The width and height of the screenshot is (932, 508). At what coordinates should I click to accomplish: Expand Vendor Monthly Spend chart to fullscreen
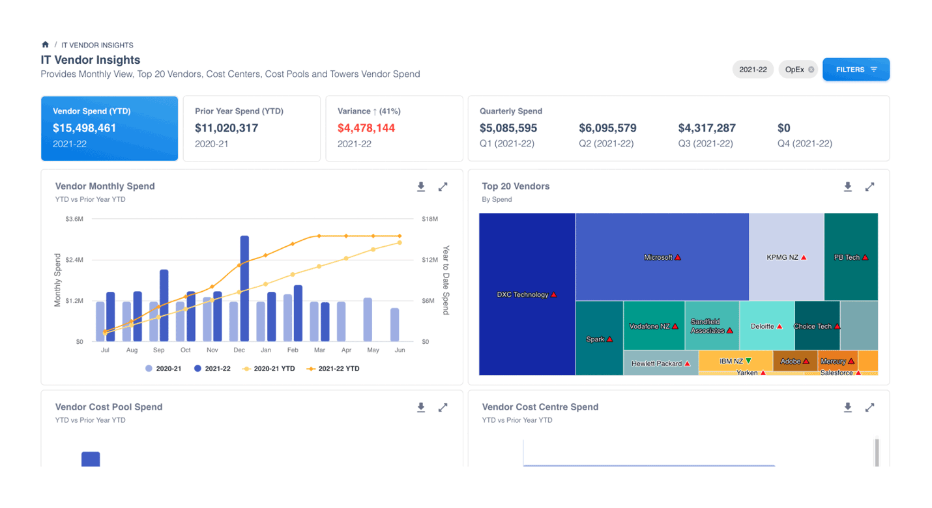[x=443, y=187]
